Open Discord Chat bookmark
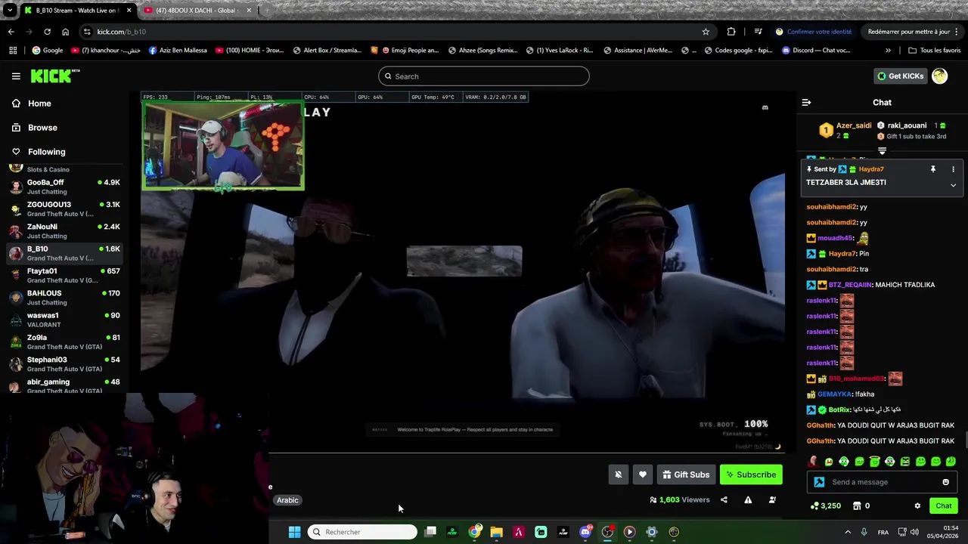Screen dimensions: 968x544 (816, 51)
